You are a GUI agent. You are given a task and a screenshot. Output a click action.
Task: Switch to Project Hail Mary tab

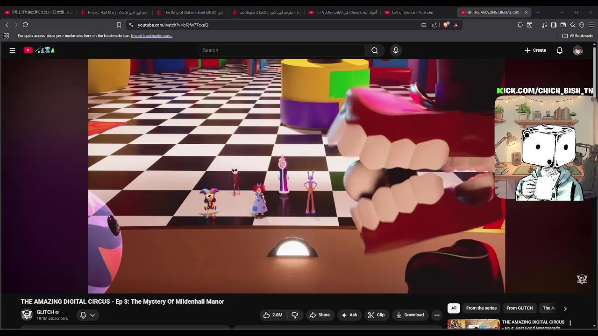point(114,13)
